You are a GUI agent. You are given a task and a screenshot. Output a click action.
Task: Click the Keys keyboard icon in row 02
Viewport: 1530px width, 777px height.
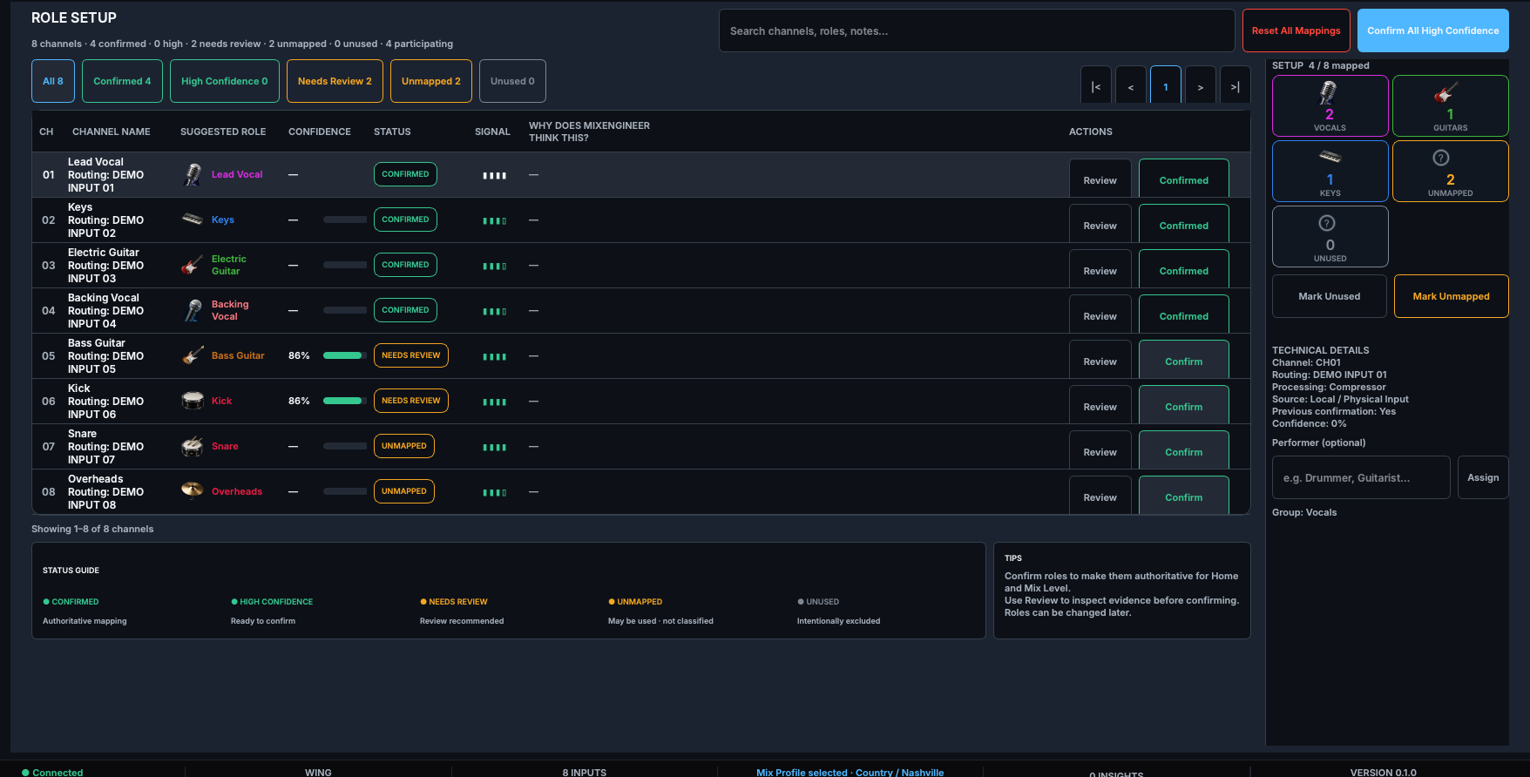193,220
